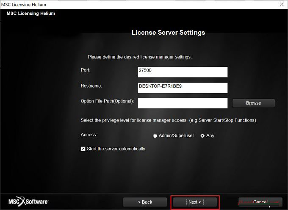Image resolution: width=288 pixels, height=210 pixels.
Task: Click the bold MSC Licensing Helium banner
Action: point(30,14)
